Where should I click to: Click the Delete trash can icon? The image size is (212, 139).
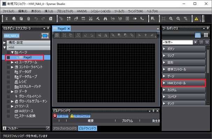pyautogui.click(x=29, y=19)
